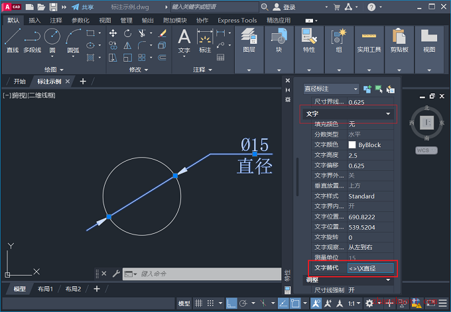Toggle isometric drafting in status bar
The height and width of the screenshot is (312, 451).
pos(263,303)
